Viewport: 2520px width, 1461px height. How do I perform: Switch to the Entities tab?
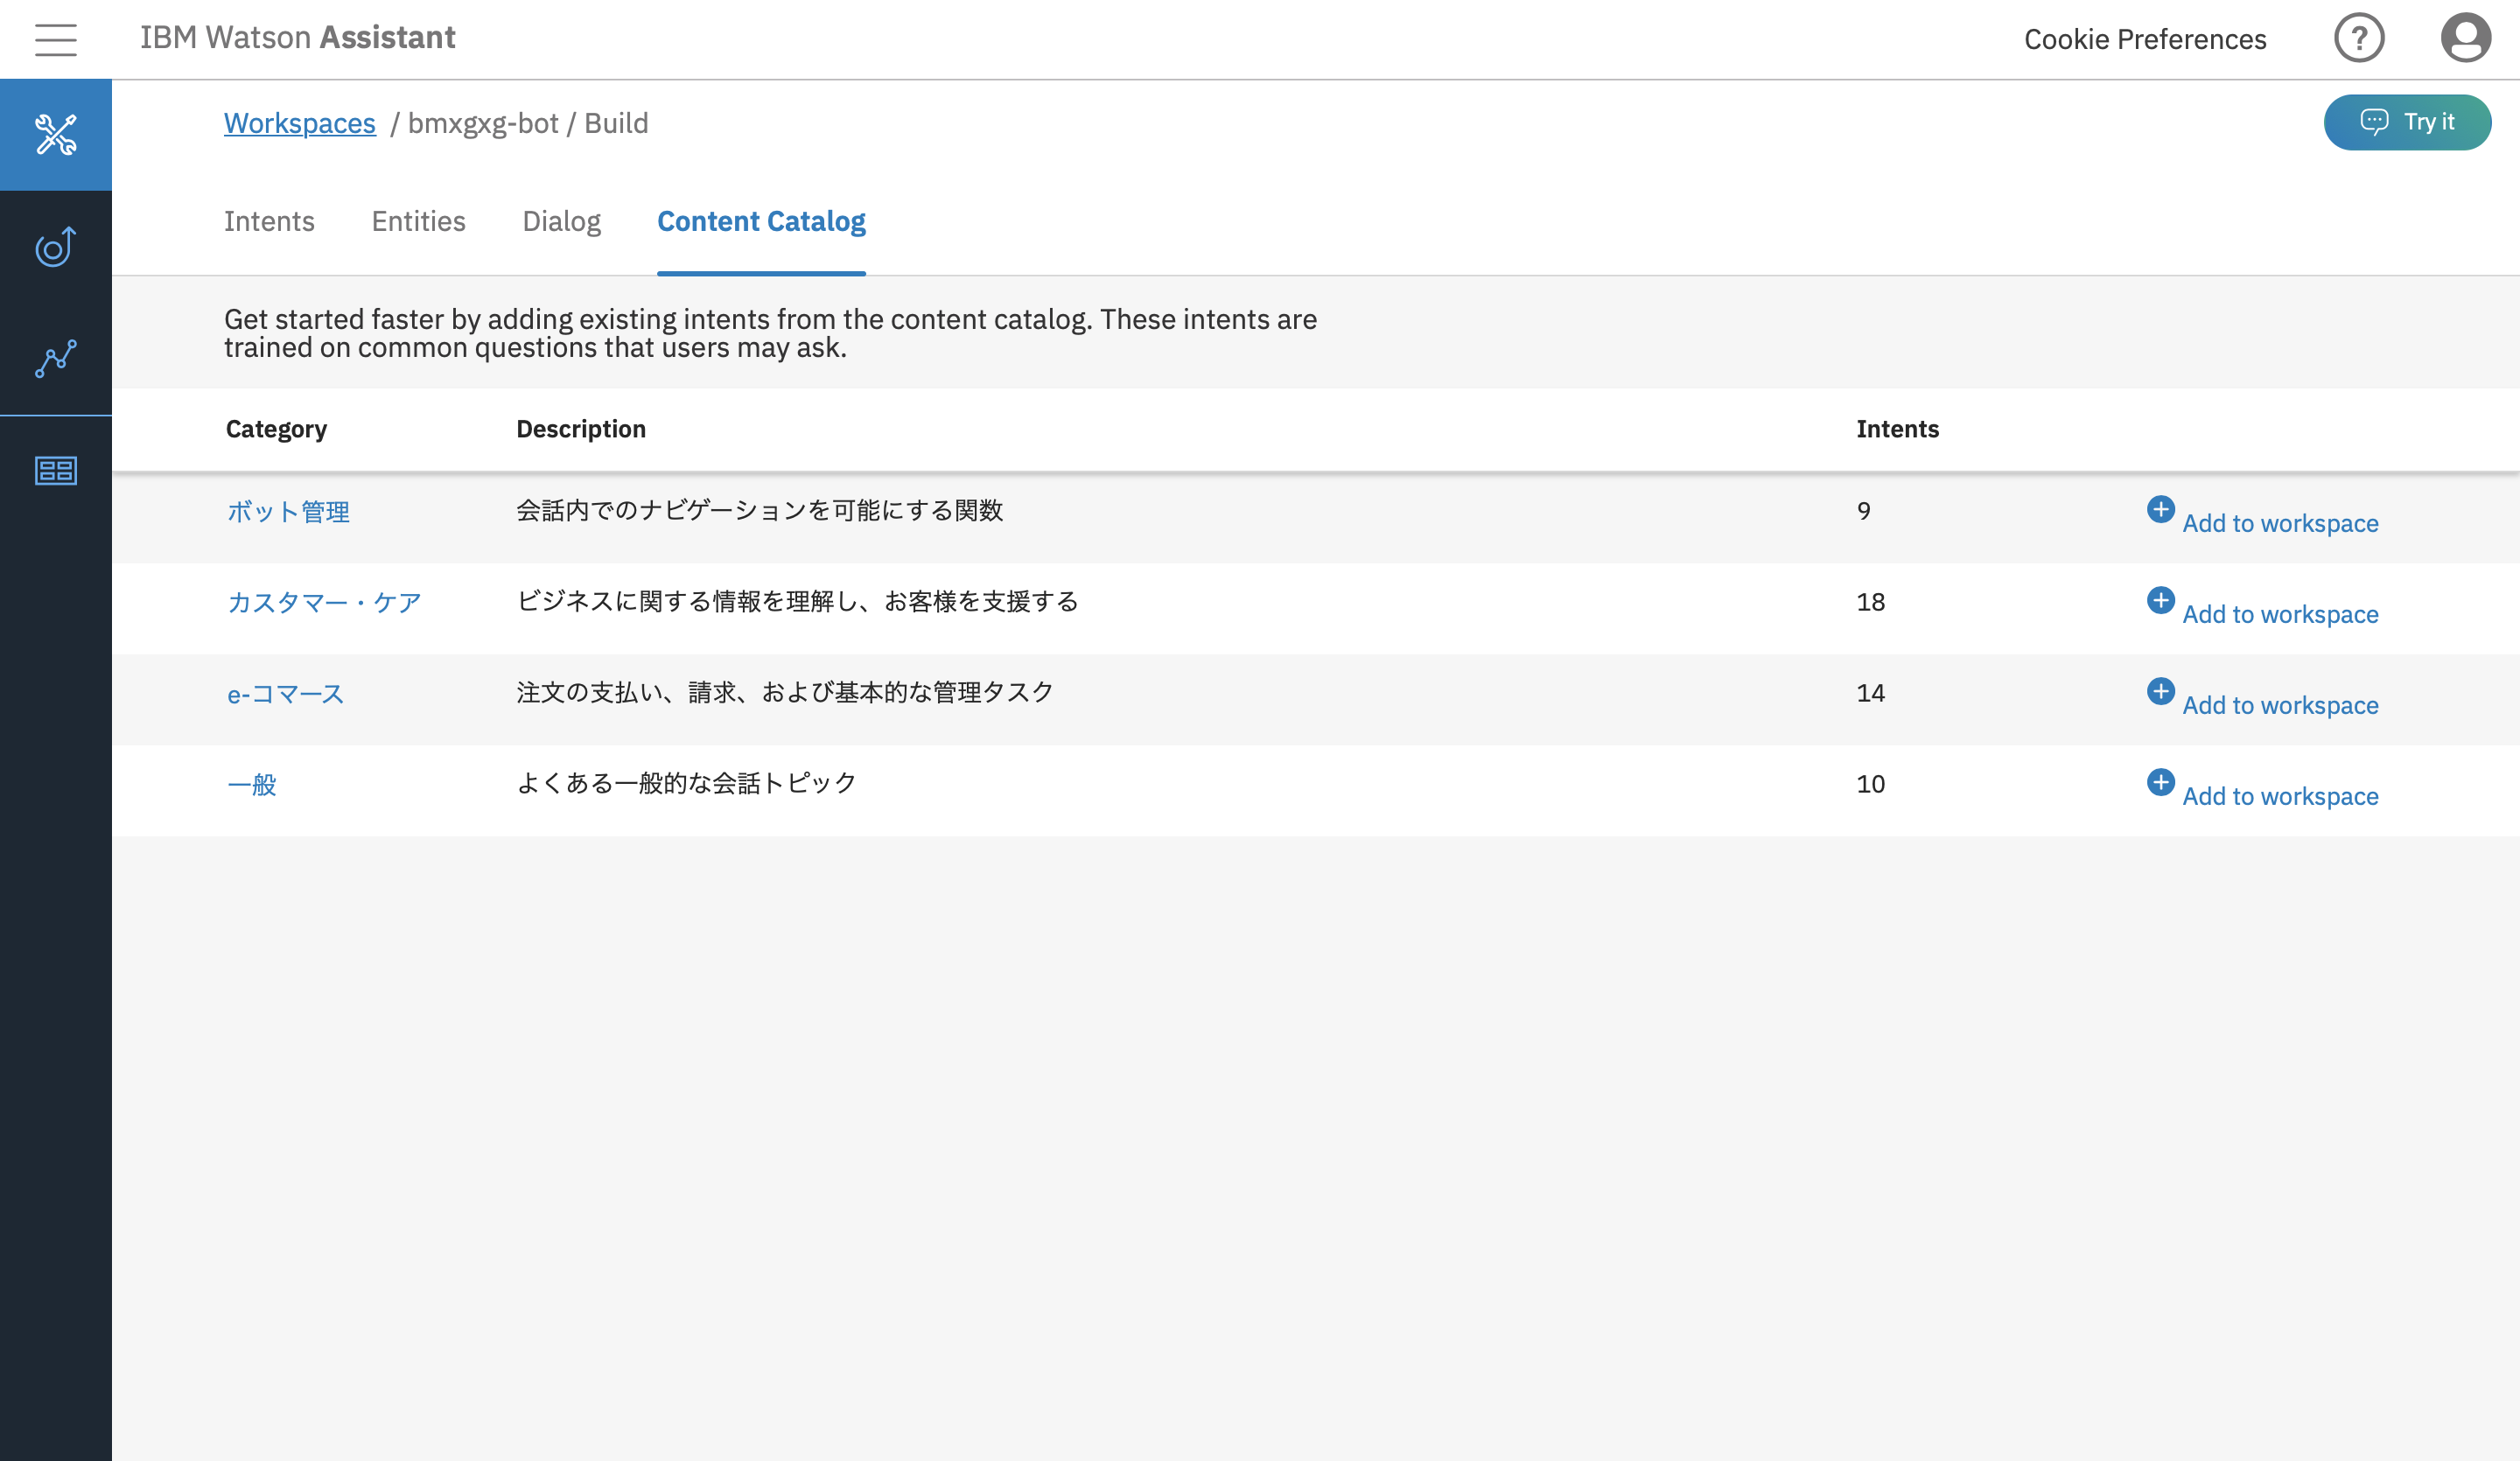click(418, 221)
